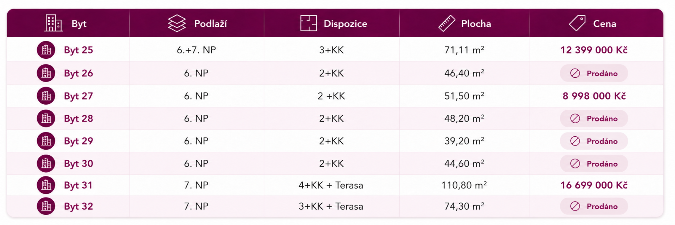Click the 16 699 000 Kč price

click(594, 185)
